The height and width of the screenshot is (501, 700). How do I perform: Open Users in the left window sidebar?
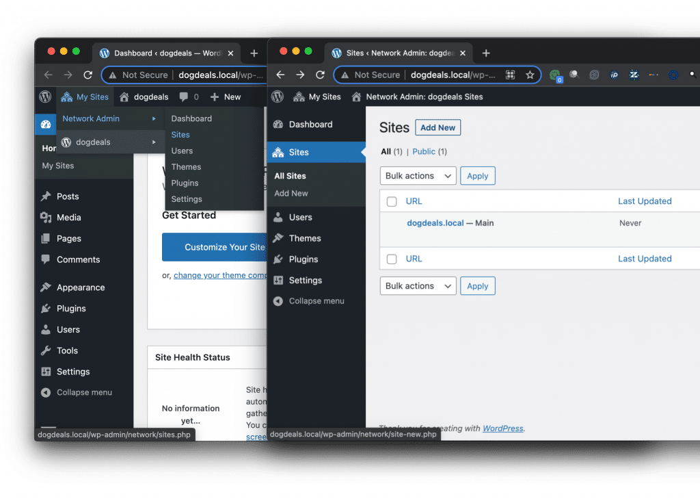(x=68, y=330)
